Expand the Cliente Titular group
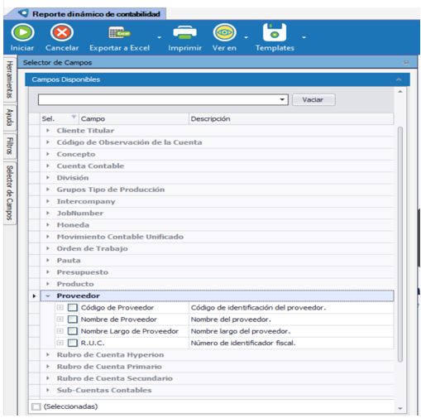This screenshot has height=418, width=421. [x=48, y=131]
